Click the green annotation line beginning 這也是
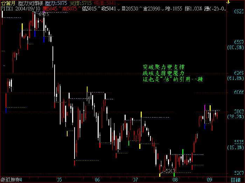245x183 pixels. [x=173, y=79]
